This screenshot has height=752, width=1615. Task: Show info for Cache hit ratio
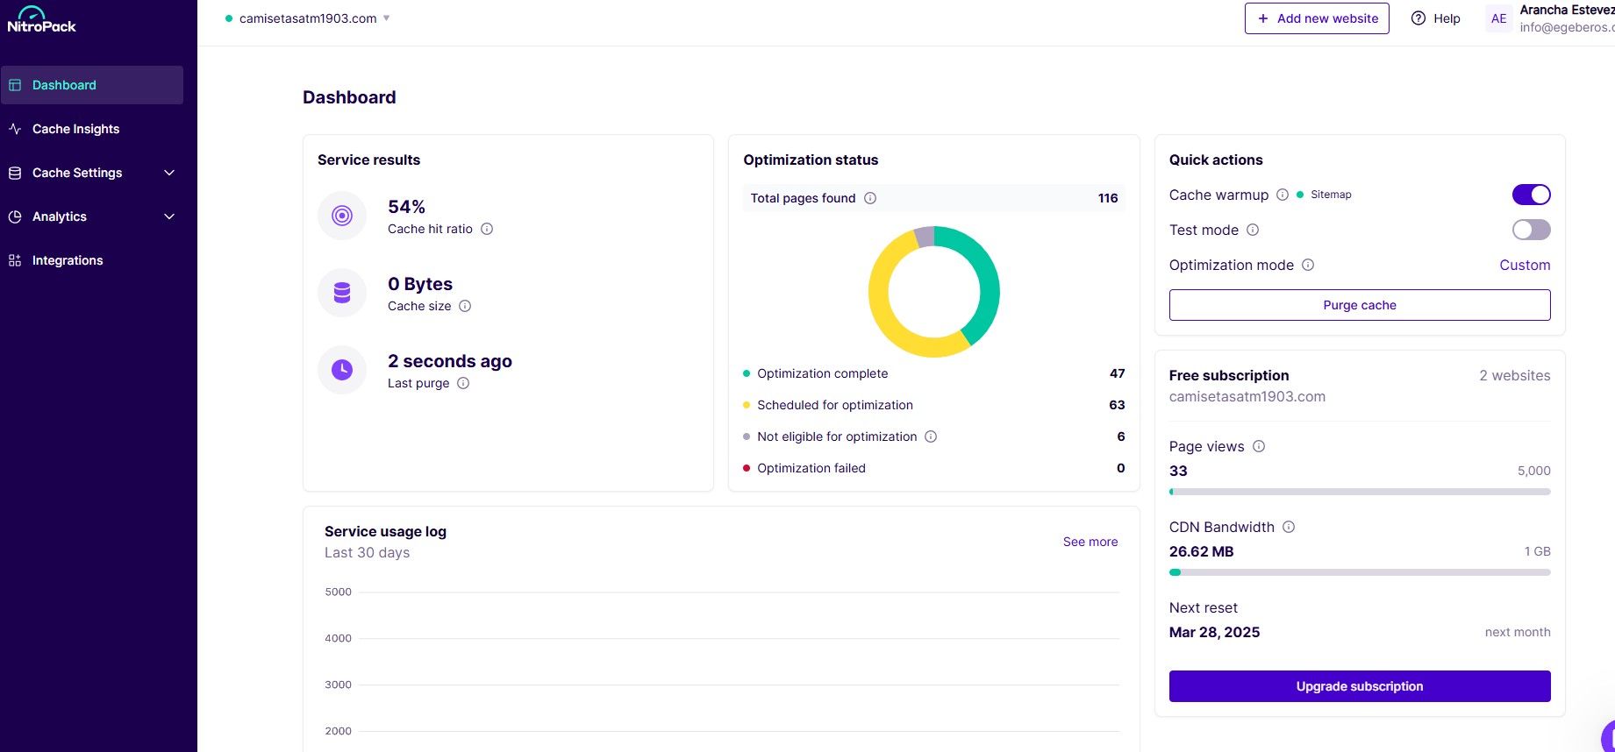(487, 229)
